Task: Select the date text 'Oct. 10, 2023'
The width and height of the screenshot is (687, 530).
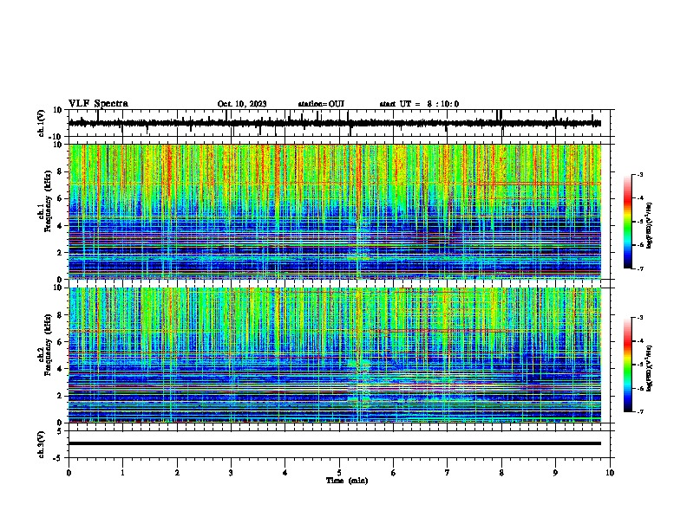Action: point(242,104)
